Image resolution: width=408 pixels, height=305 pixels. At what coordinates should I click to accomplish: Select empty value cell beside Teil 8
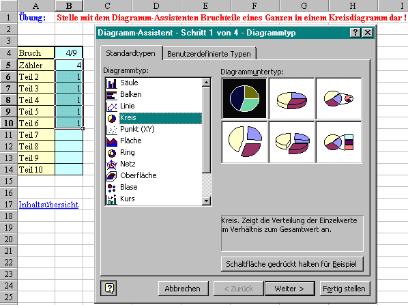[x=69, y=146]
